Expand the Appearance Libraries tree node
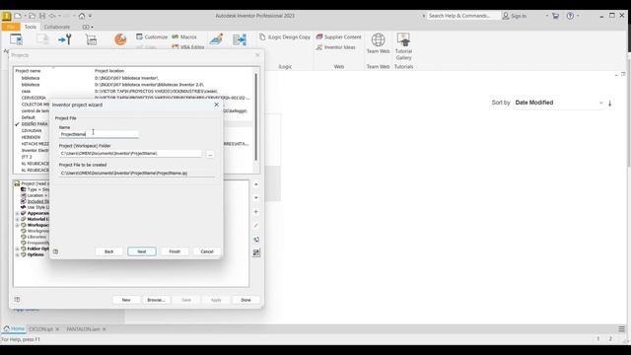The height and width of the screenshot is (355, 631). tap(18, 213)
